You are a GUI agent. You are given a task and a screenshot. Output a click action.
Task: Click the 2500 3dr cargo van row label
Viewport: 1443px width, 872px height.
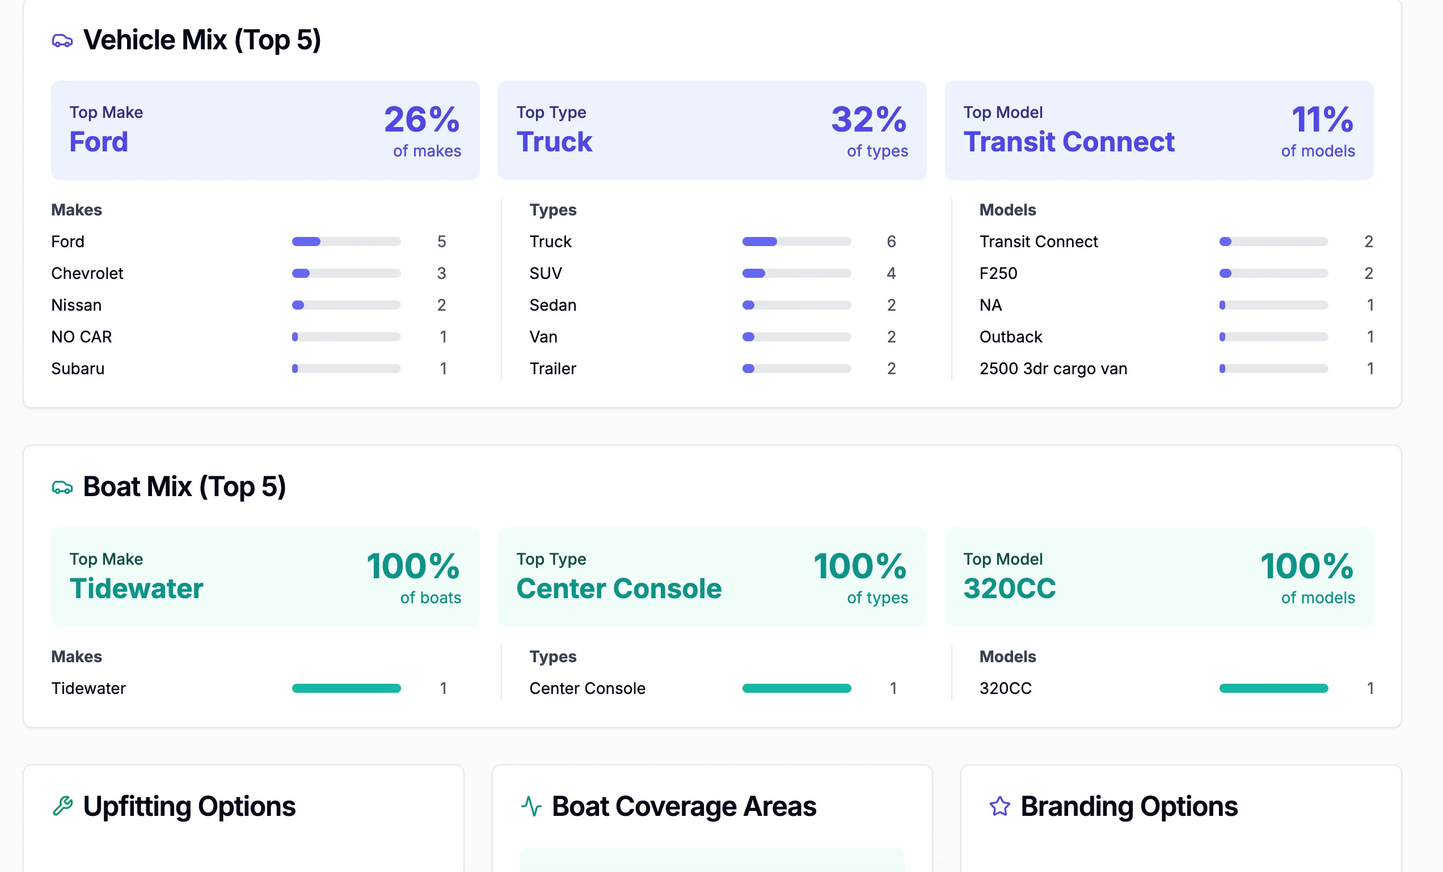tap(1053, 369)
